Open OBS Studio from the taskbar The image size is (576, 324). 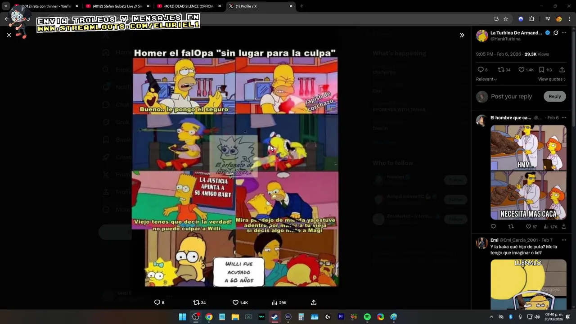(x=196, y=317)
